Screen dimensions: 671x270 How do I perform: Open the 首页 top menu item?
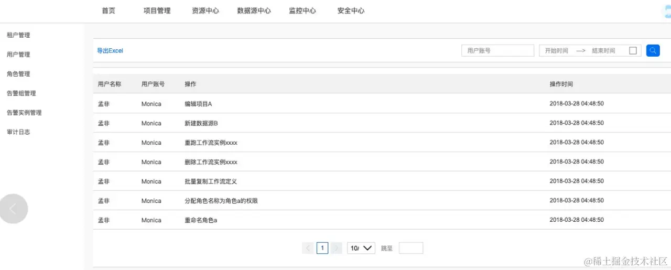tap(109, 10)
